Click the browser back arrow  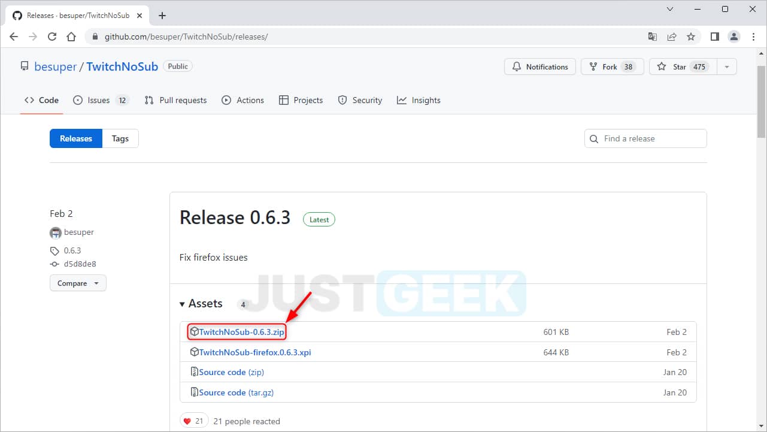(x=14, y=37)
